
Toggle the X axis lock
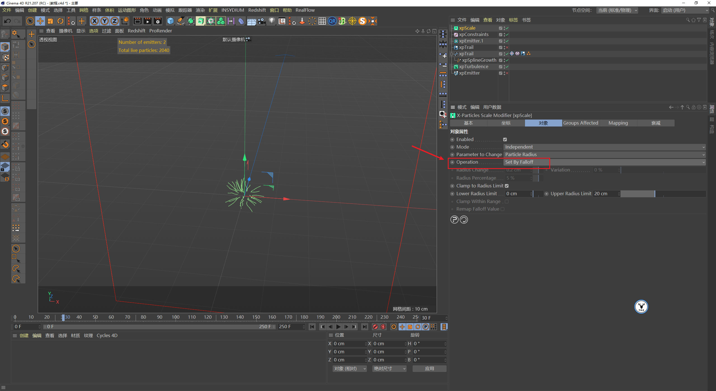click(x=95, y=21)
